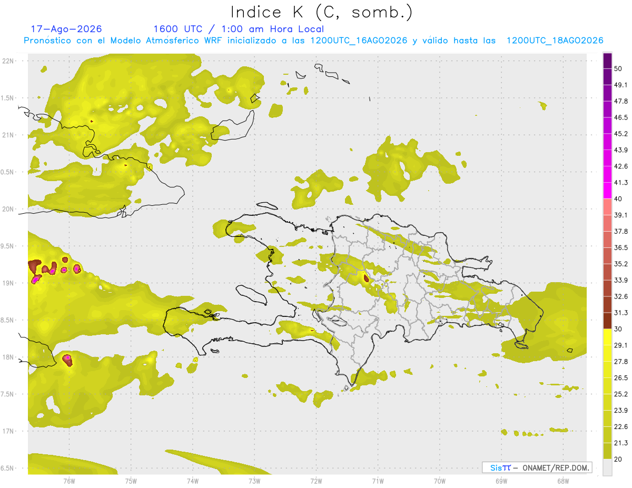Click the legend value '39.1'
Image resolution: width=632 pixels, height=488 pixels.
(x=621, y=215)
